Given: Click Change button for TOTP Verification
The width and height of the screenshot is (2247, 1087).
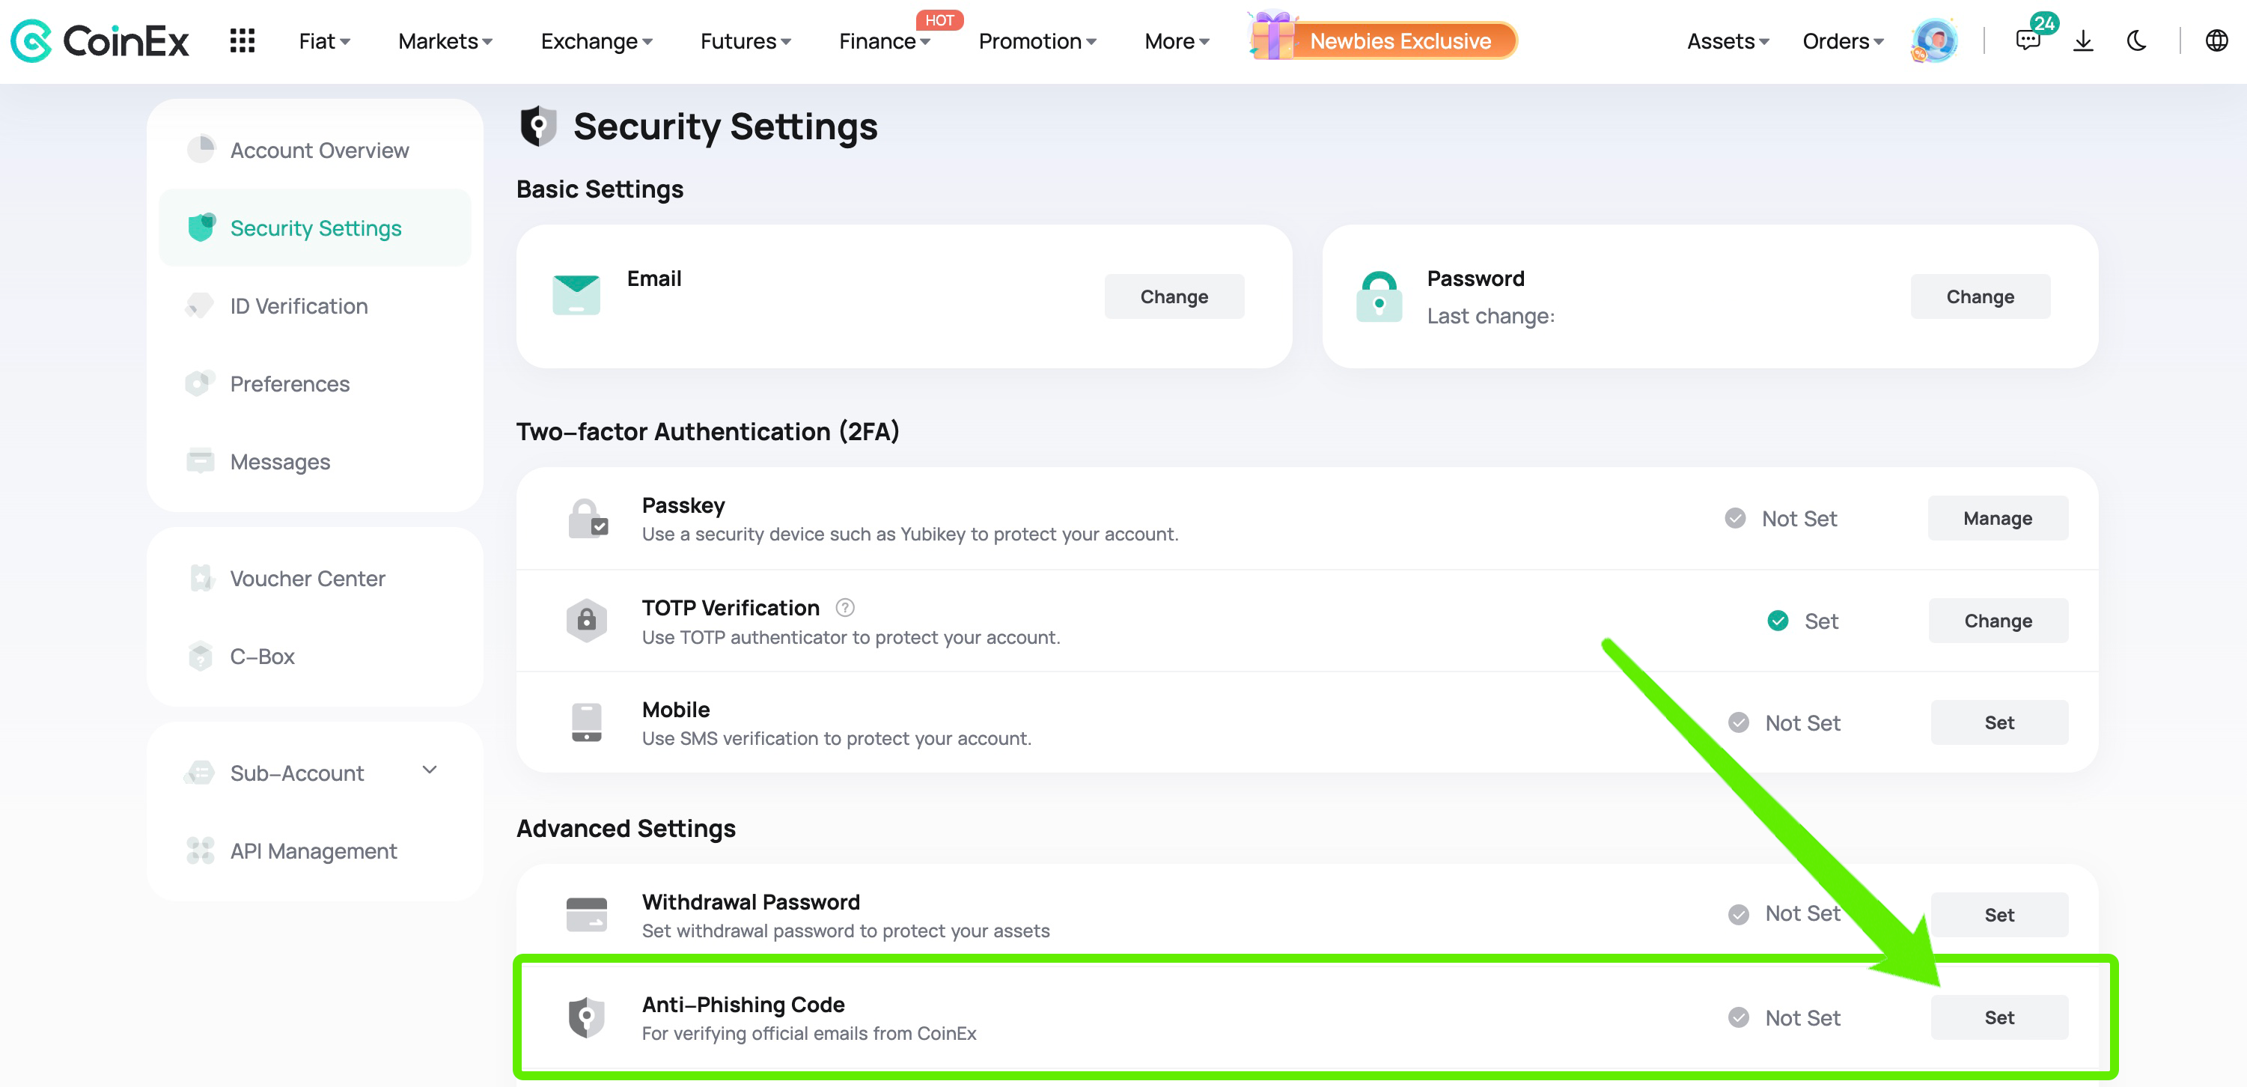Looking at the screenshot, I should [1998, 621].
